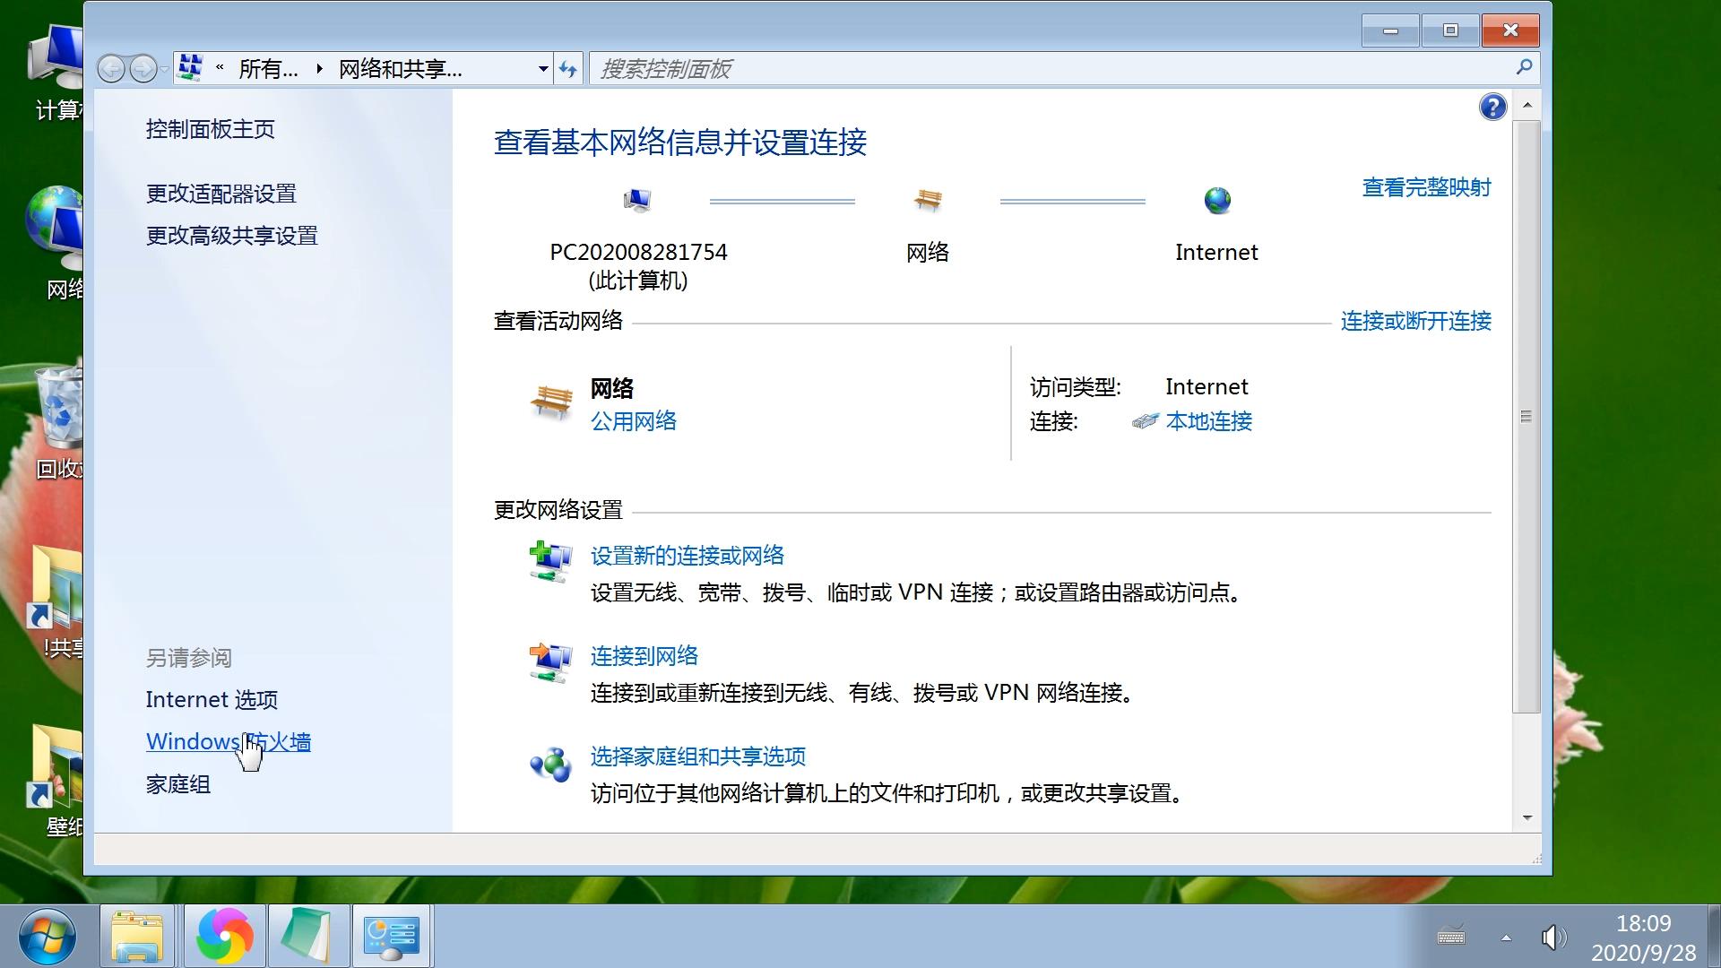Image resolution: width=1721 pixels, height=968 pixels.
Task: Open the volume control in the tray
Action: pos(1553,938)
